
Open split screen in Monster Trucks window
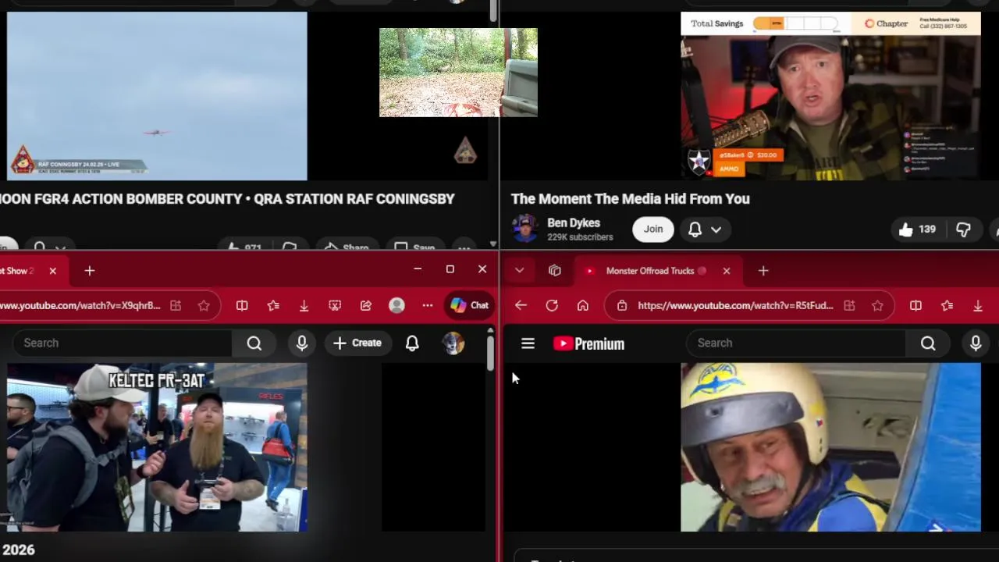pos(915,306)
